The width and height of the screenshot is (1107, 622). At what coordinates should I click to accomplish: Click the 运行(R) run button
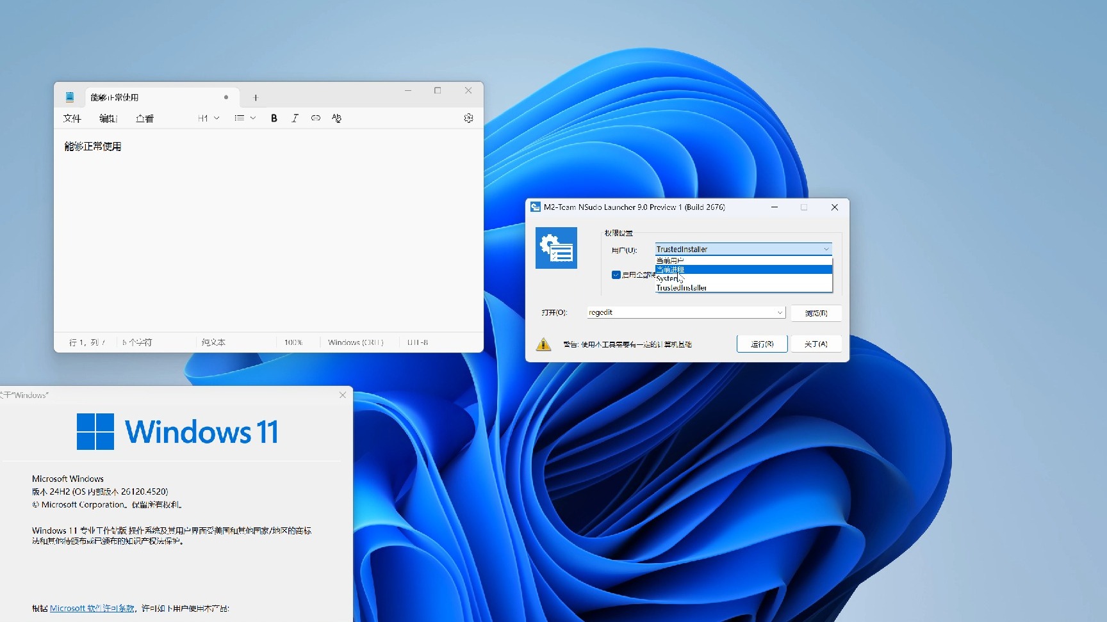click(x=762, y=344)
